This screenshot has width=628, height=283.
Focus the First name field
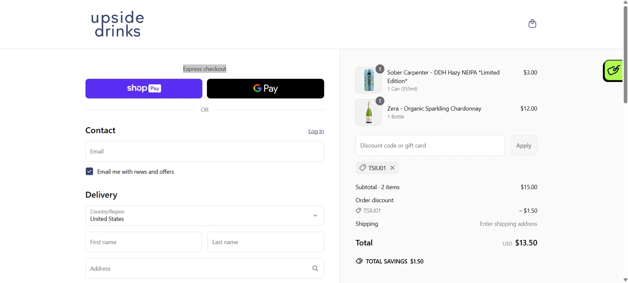pos(144,242)
